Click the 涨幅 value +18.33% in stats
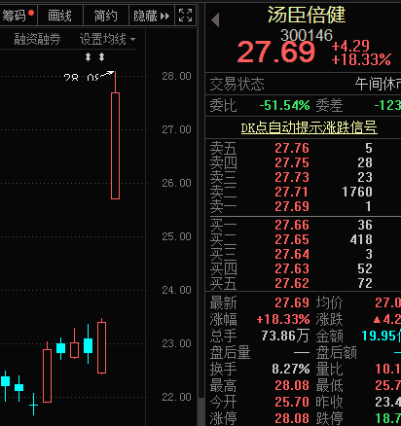 [x=283, y=319]
